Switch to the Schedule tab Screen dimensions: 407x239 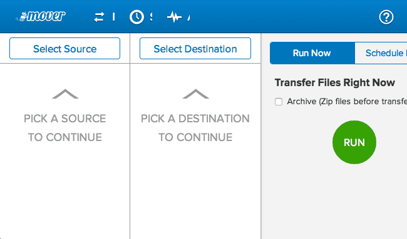coord(381,53)
